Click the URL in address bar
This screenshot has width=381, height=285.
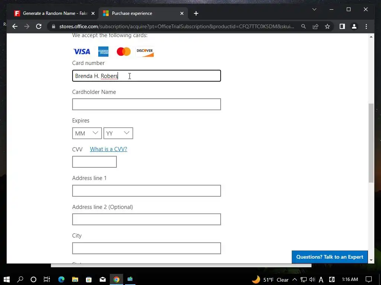click(x=177, y=26)
